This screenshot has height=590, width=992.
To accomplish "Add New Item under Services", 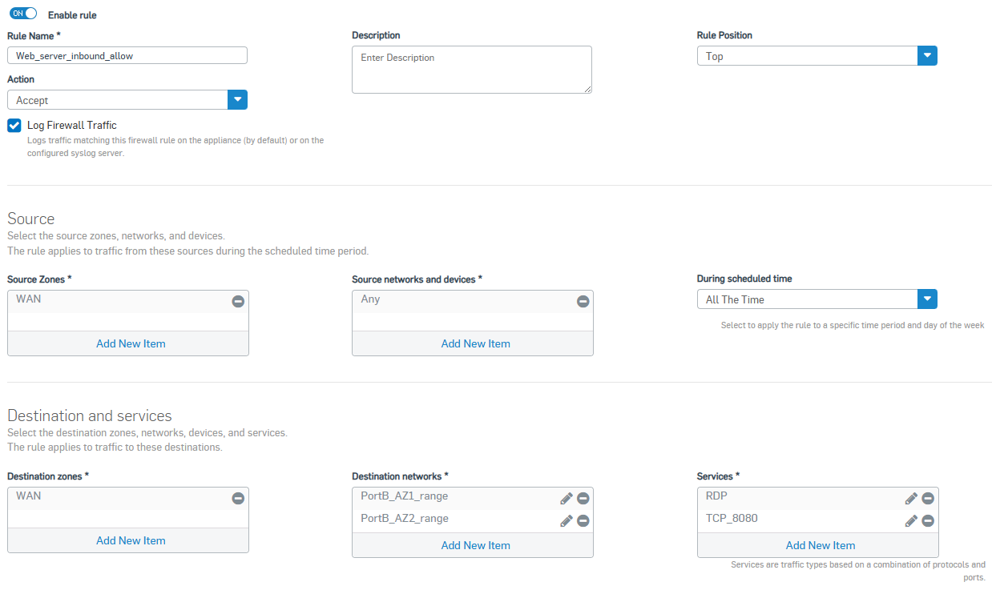I will pos(820,545).
